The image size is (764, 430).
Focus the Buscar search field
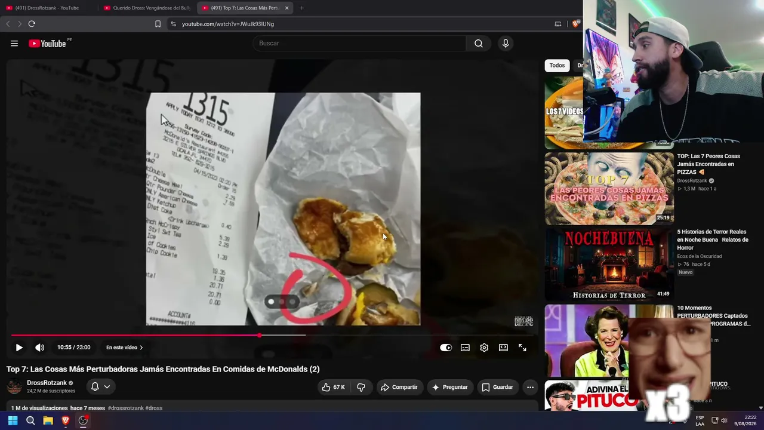pos(359,44)
